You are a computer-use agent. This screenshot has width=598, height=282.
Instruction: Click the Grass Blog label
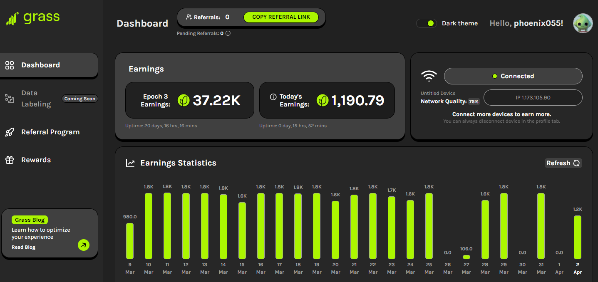pyautogui.click(x=30, y=220)
